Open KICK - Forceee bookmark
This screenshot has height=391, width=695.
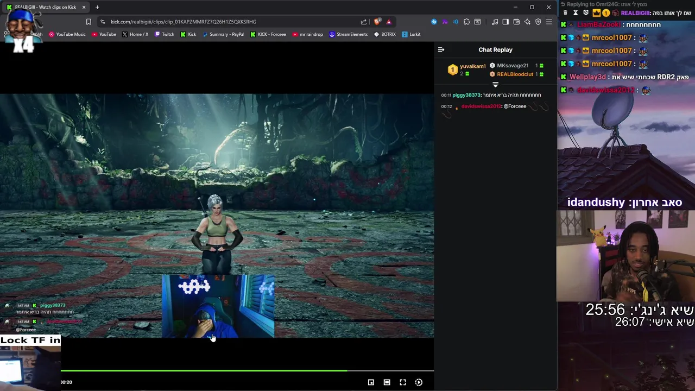(x=268, y=34)
